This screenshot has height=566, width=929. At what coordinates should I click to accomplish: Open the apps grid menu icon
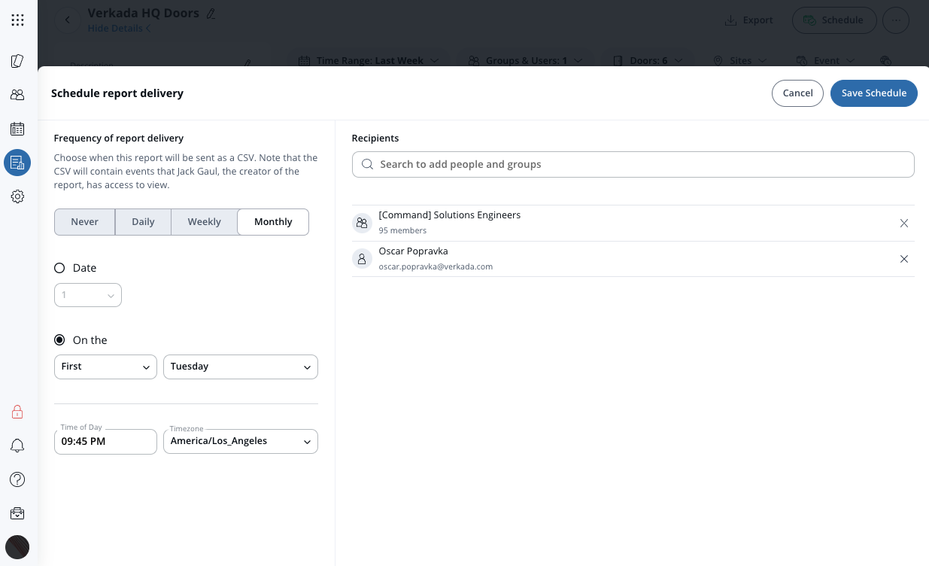point(17,20)
